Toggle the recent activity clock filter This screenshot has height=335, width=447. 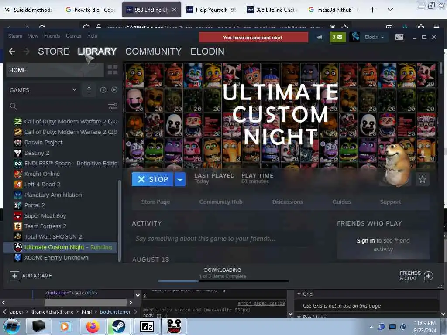103,90
